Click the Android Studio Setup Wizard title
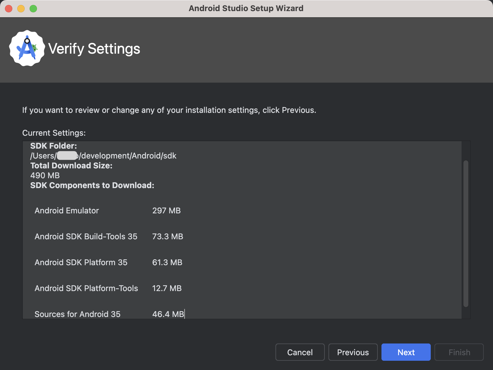Viewport: 493px width, 370px height. (246, 8)
